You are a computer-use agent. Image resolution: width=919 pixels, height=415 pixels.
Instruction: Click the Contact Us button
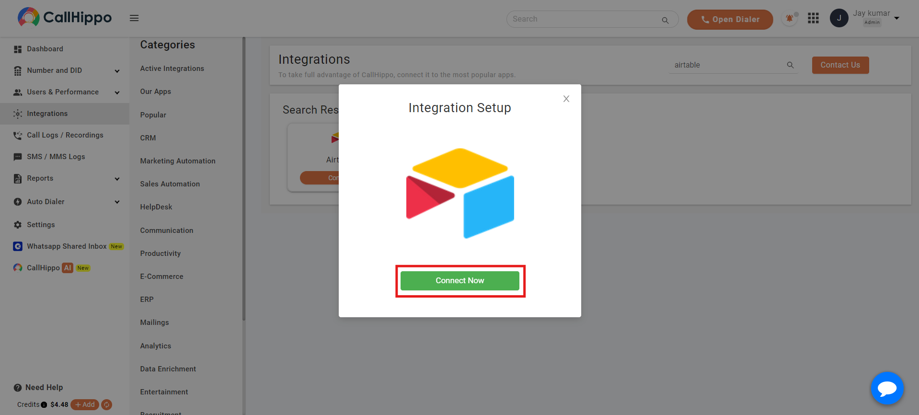click(x=840, y=65)
